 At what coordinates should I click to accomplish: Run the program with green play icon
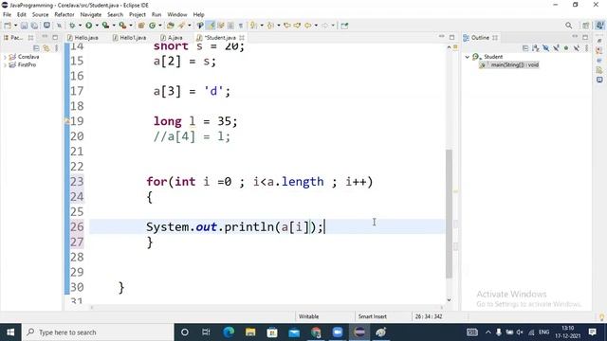(88, 26)
